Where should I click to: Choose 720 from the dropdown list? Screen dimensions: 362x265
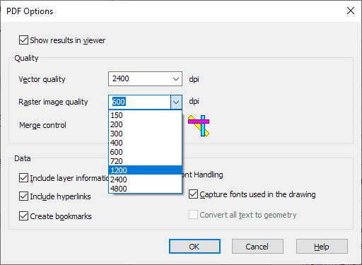[145, 161]
